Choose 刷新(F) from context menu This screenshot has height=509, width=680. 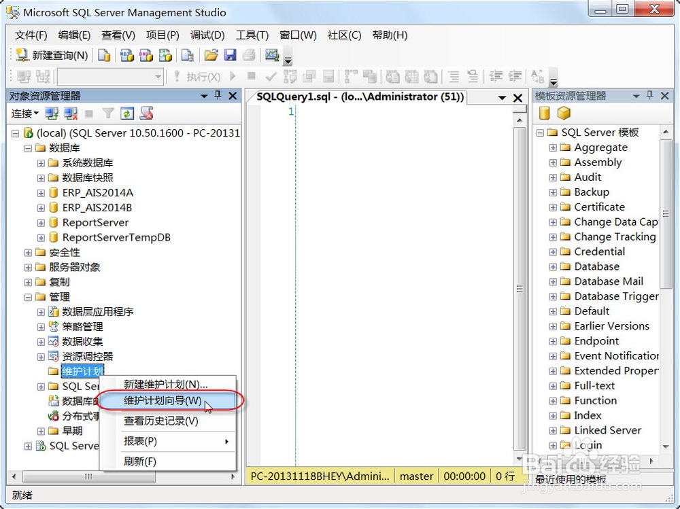(x=167, y=461)
